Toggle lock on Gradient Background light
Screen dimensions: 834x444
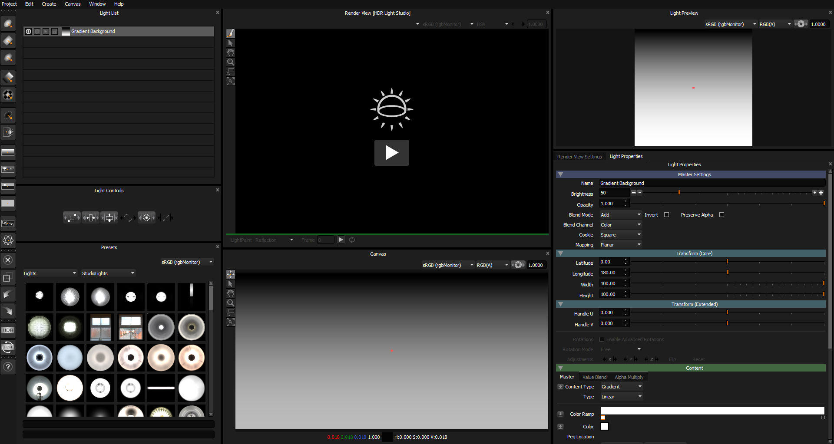coord(54,31)
